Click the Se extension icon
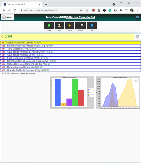141x163 pixels. [x=99, y=10]
